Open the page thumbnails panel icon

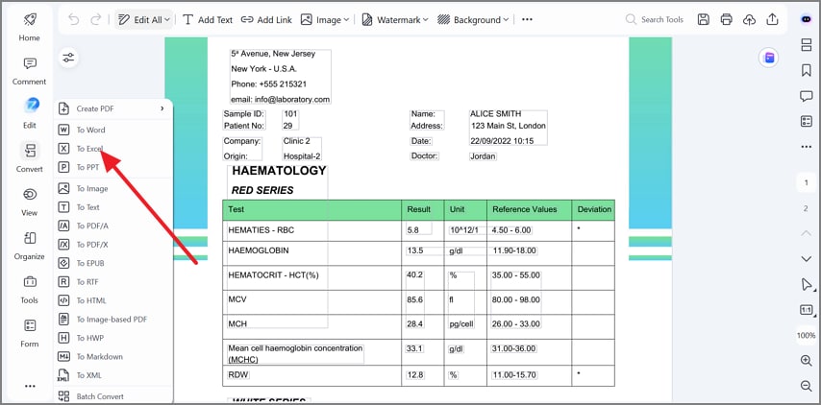(807, 45)
